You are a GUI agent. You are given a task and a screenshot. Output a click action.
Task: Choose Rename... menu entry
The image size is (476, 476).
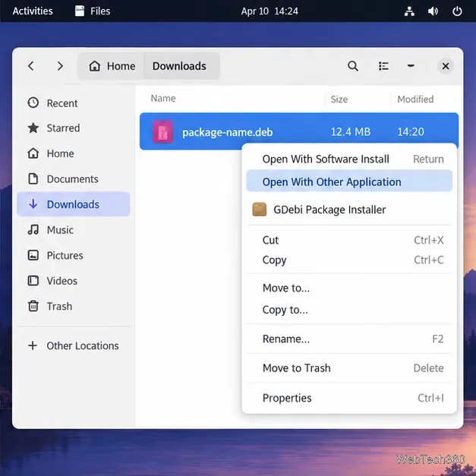(349, 339)
